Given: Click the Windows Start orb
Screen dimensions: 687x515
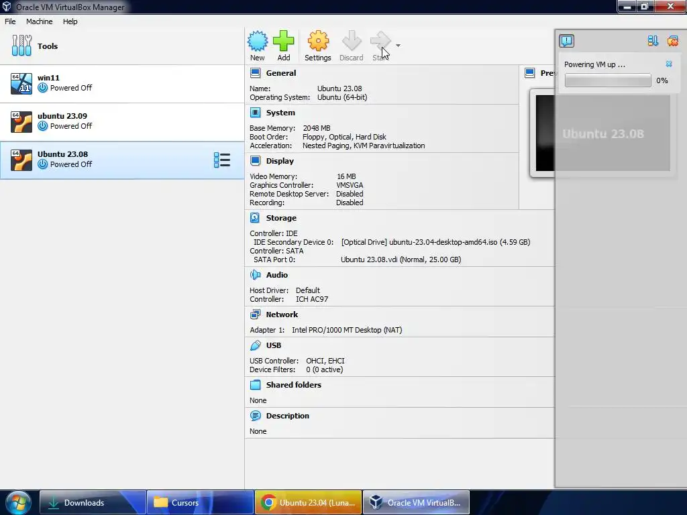Looking at the screenshot, I should 17,502.
